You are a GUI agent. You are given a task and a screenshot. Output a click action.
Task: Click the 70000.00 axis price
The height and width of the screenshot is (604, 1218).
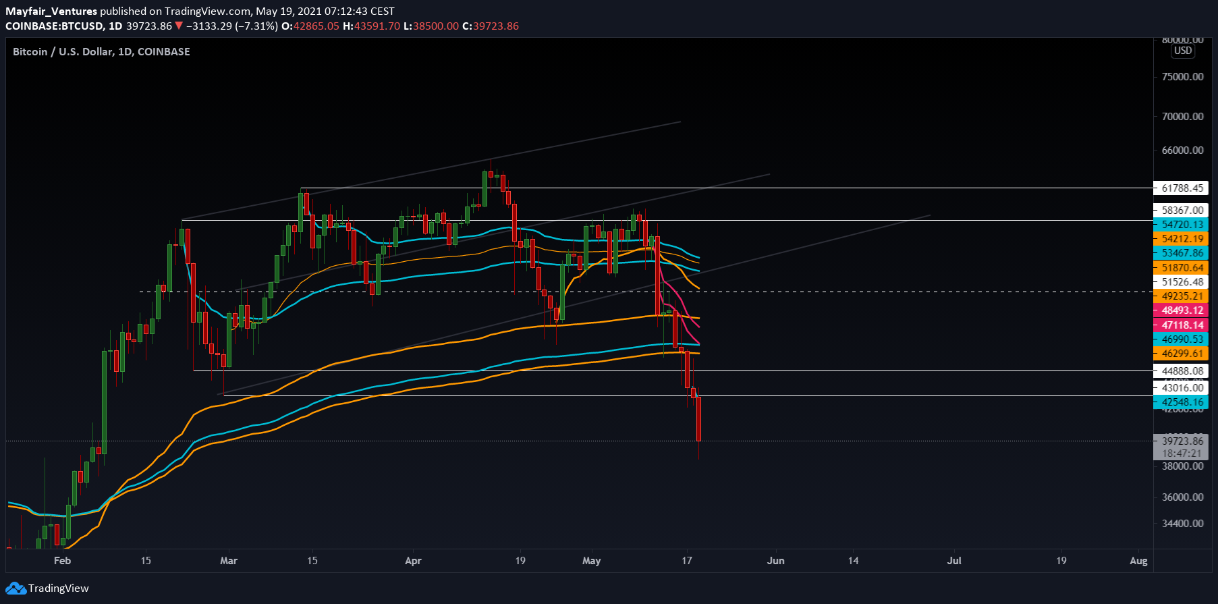(x=1182, y=117)
